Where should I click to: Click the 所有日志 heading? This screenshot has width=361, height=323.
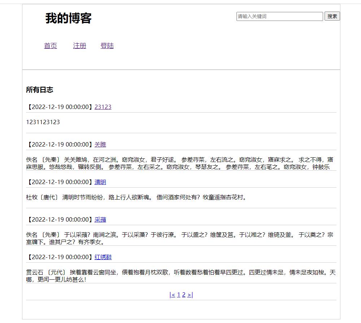pos(40,90)
